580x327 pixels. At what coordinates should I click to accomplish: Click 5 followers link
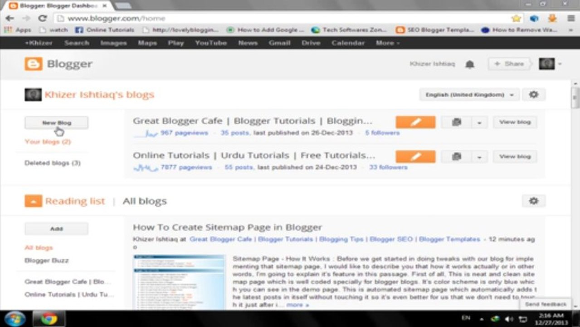(x=382, y=133)
